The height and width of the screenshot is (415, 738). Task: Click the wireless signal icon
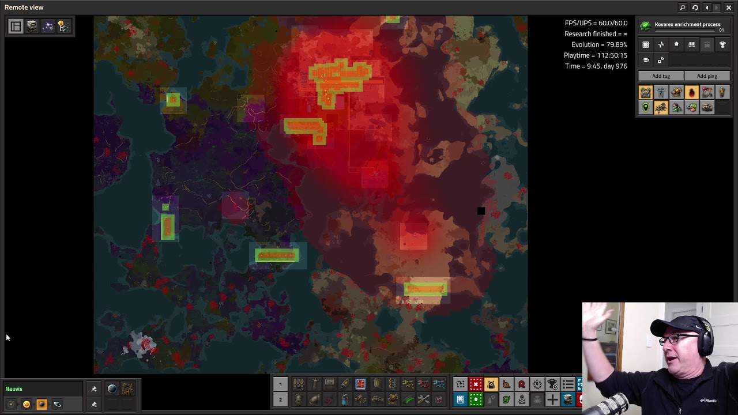coord(661,60)
